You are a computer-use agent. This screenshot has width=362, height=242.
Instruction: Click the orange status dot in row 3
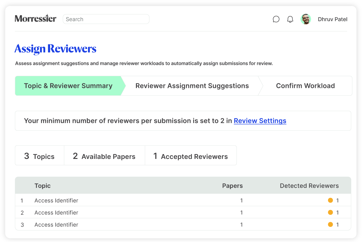click(330, 224)
